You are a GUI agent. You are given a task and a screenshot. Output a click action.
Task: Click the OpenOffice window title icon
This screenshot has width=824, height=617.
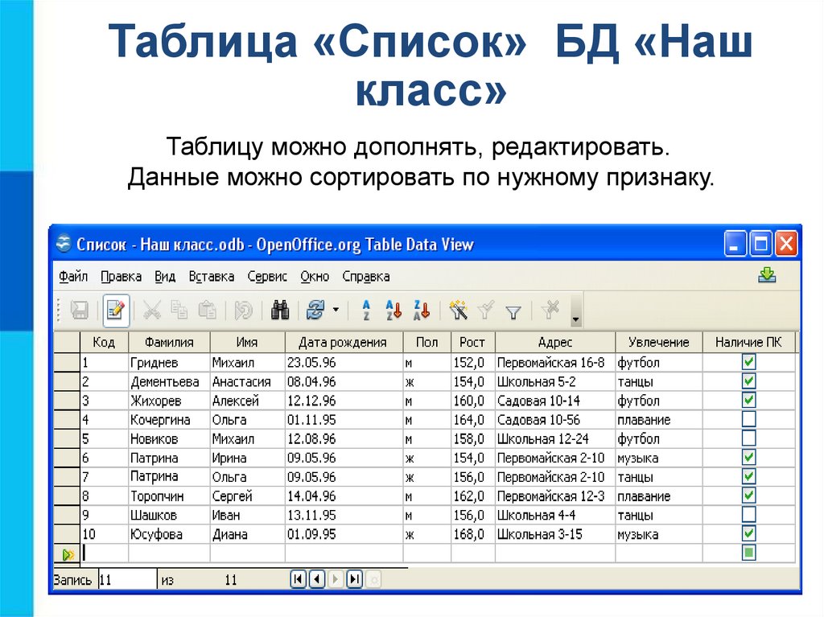pyautogui.click(x=64, y=244)
